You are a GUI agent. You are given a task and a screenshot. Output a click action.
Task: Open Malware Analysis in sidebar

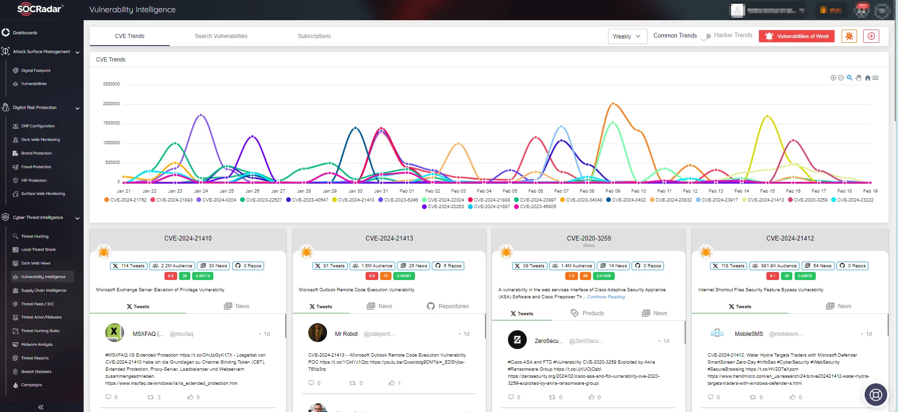point(37,344)
